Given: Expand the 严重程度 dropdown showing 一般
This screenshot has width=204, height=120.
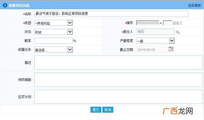Looking at the screenshot, I should click(x=155, y=41).
